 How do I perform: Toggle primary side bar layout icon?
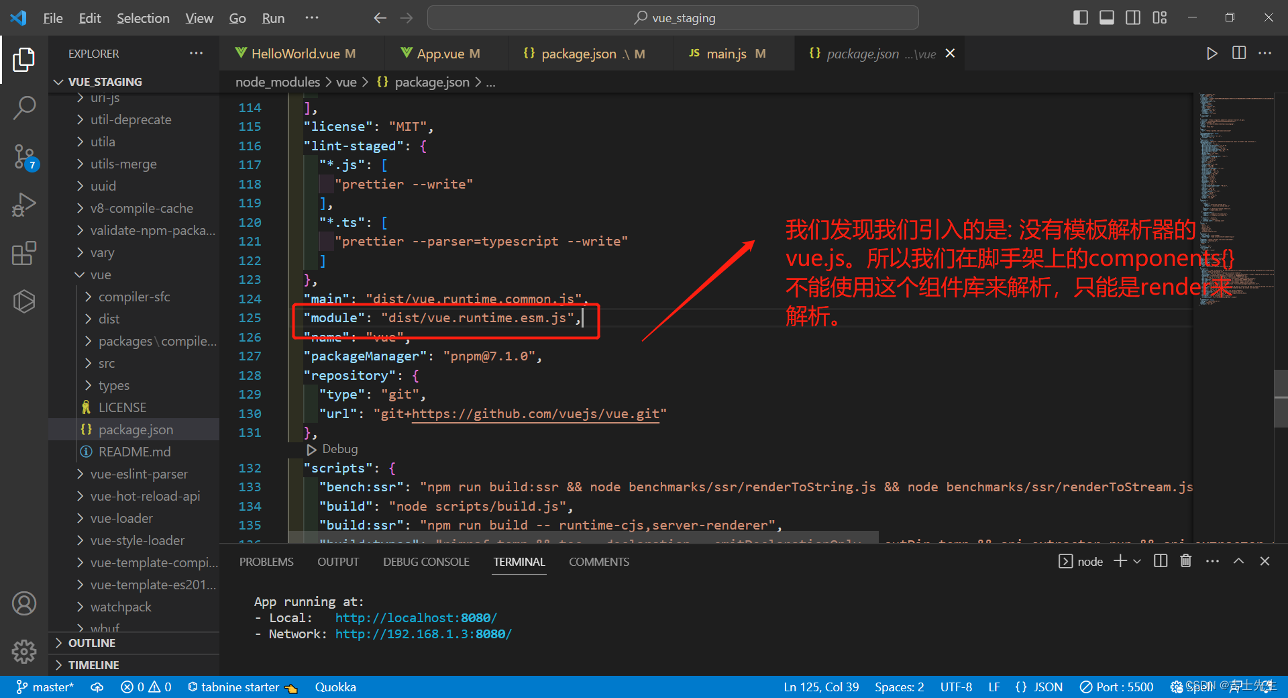click(1081, 18)
